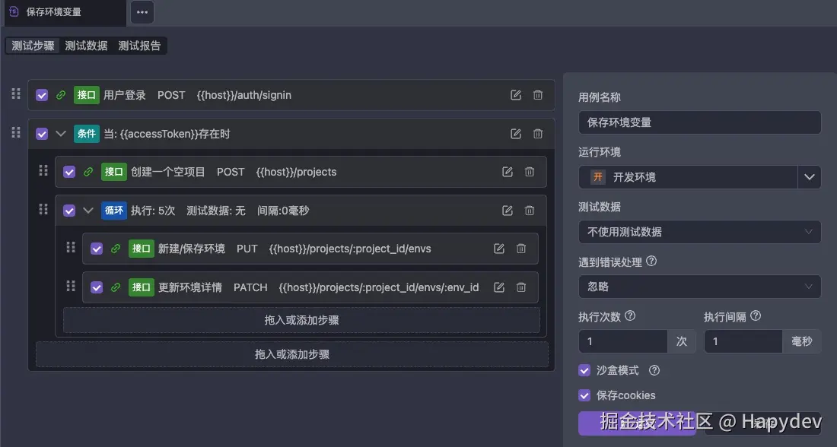837x447 pixels.
Task: Edit the 新建/保存环境 step
Action: pos(499,249)
